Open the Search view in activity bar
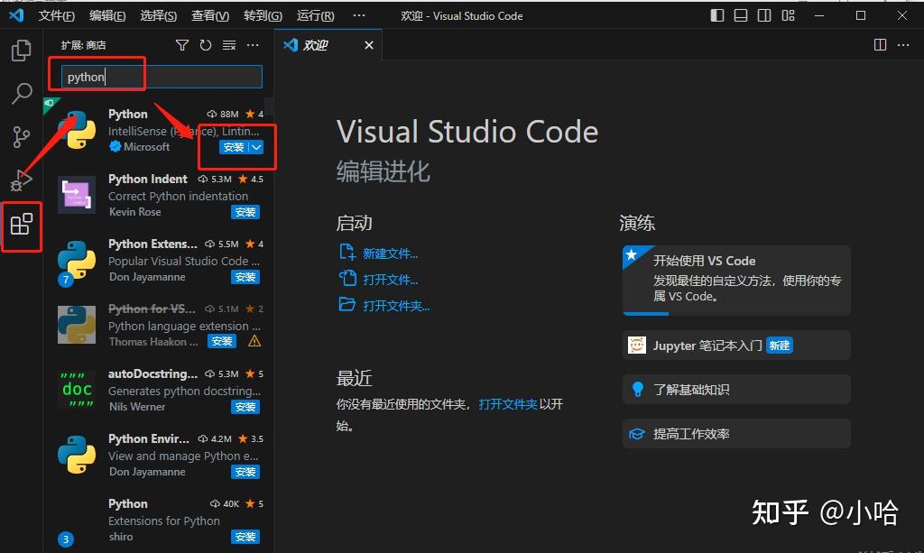 (22, 93)
